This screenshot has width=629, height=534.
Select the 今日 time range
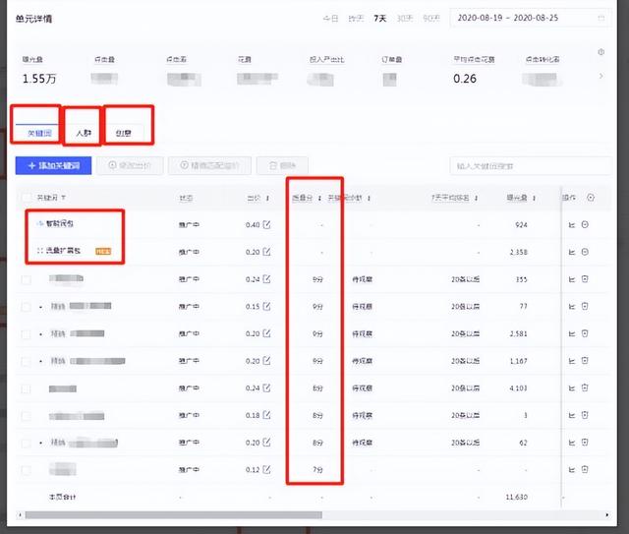(x=330, y=19)
